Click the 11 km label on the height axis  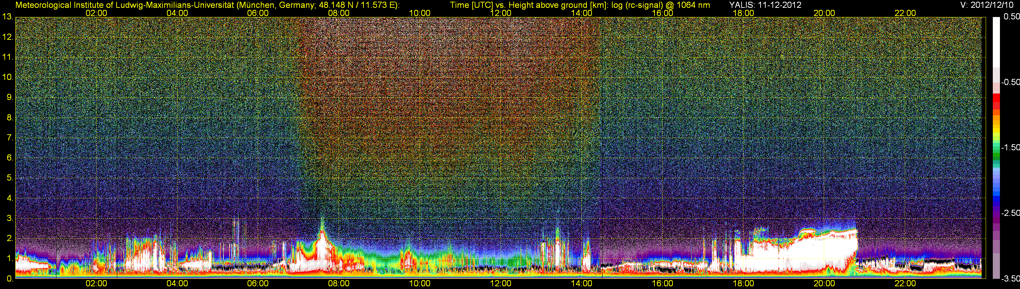click(7, 57)
